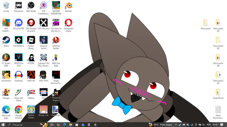Open the Wi-Fi network tray icon

tap(192, 125)
